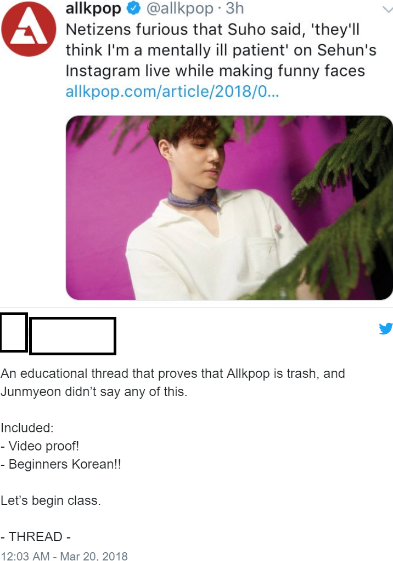Click the allkpop red logo avatar
The height and width of the screenshot is (561, 393).
pos(29,29)
